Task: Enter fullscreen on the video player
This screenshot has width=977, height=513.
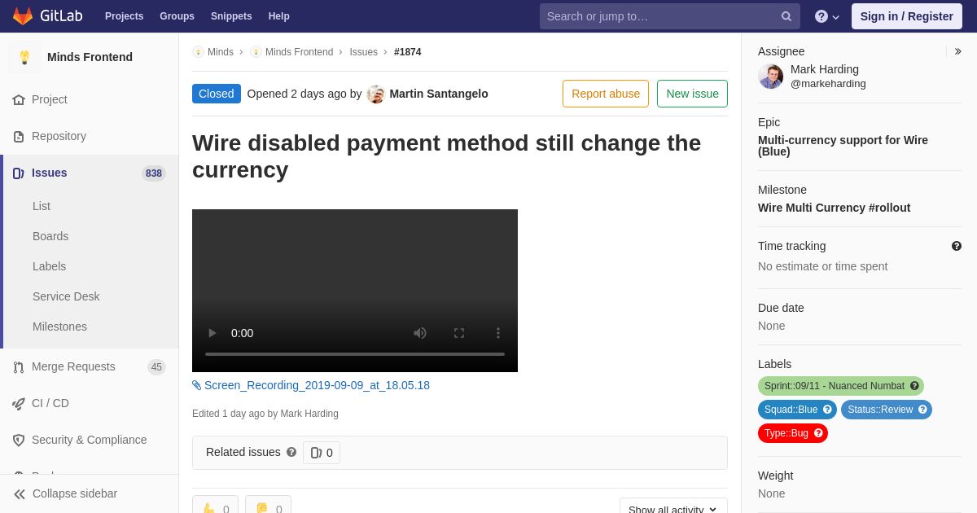Action: [459, 333]
